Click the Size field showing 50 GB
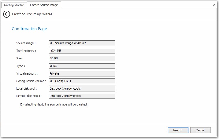Image resolution: width=219 pixels, height=139 pixels. point(82,59)
